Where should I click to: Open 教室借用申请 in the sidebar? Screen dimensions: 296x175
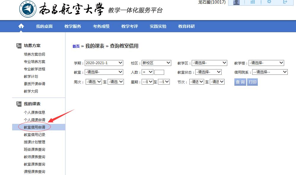click(x=34, y=127)
